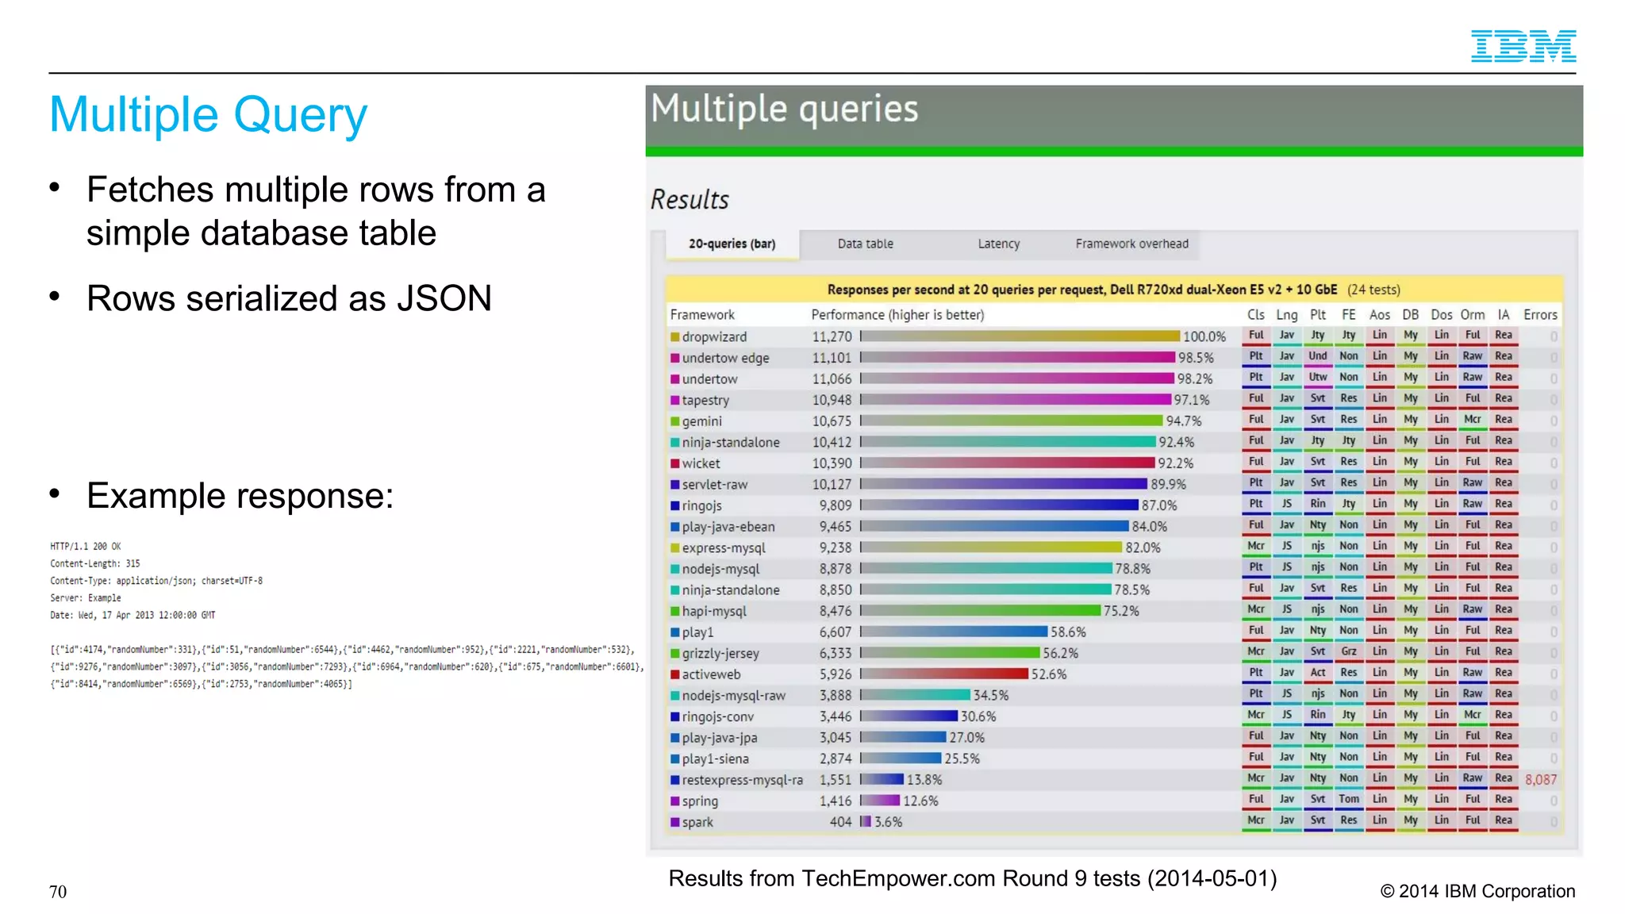Click the DB column header
This screenshot has height=914, width=1625.
1411,315
